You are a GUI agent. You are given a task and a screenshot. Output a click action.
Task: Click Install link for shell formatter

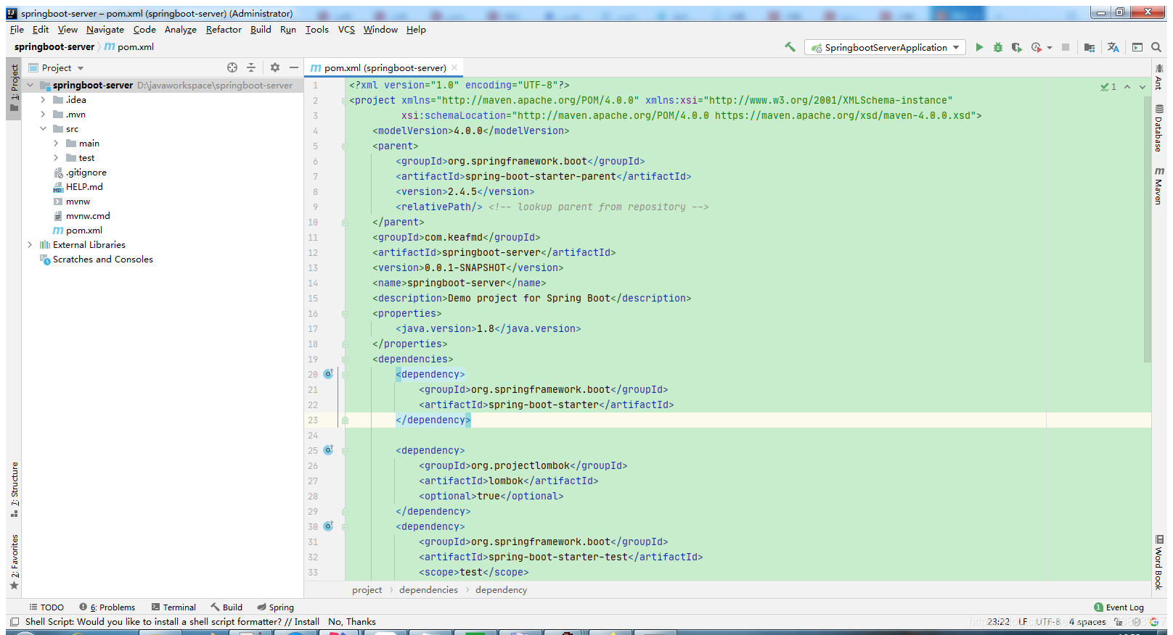tap(306, 622)
